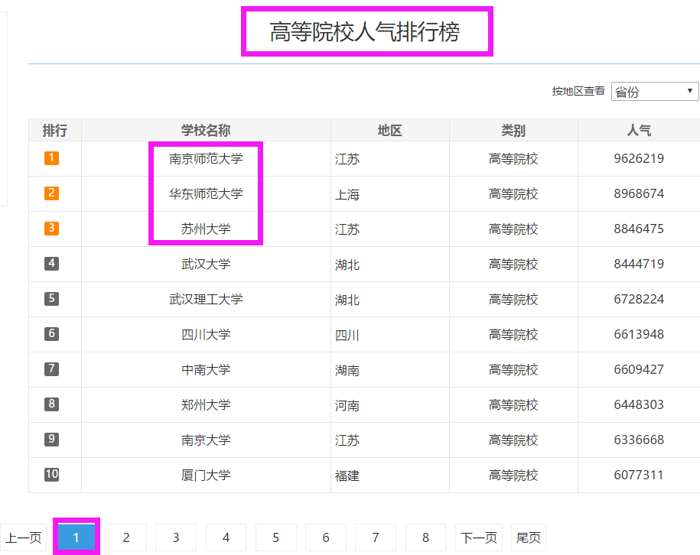
Task: Go to page 7
Action: 376,537
